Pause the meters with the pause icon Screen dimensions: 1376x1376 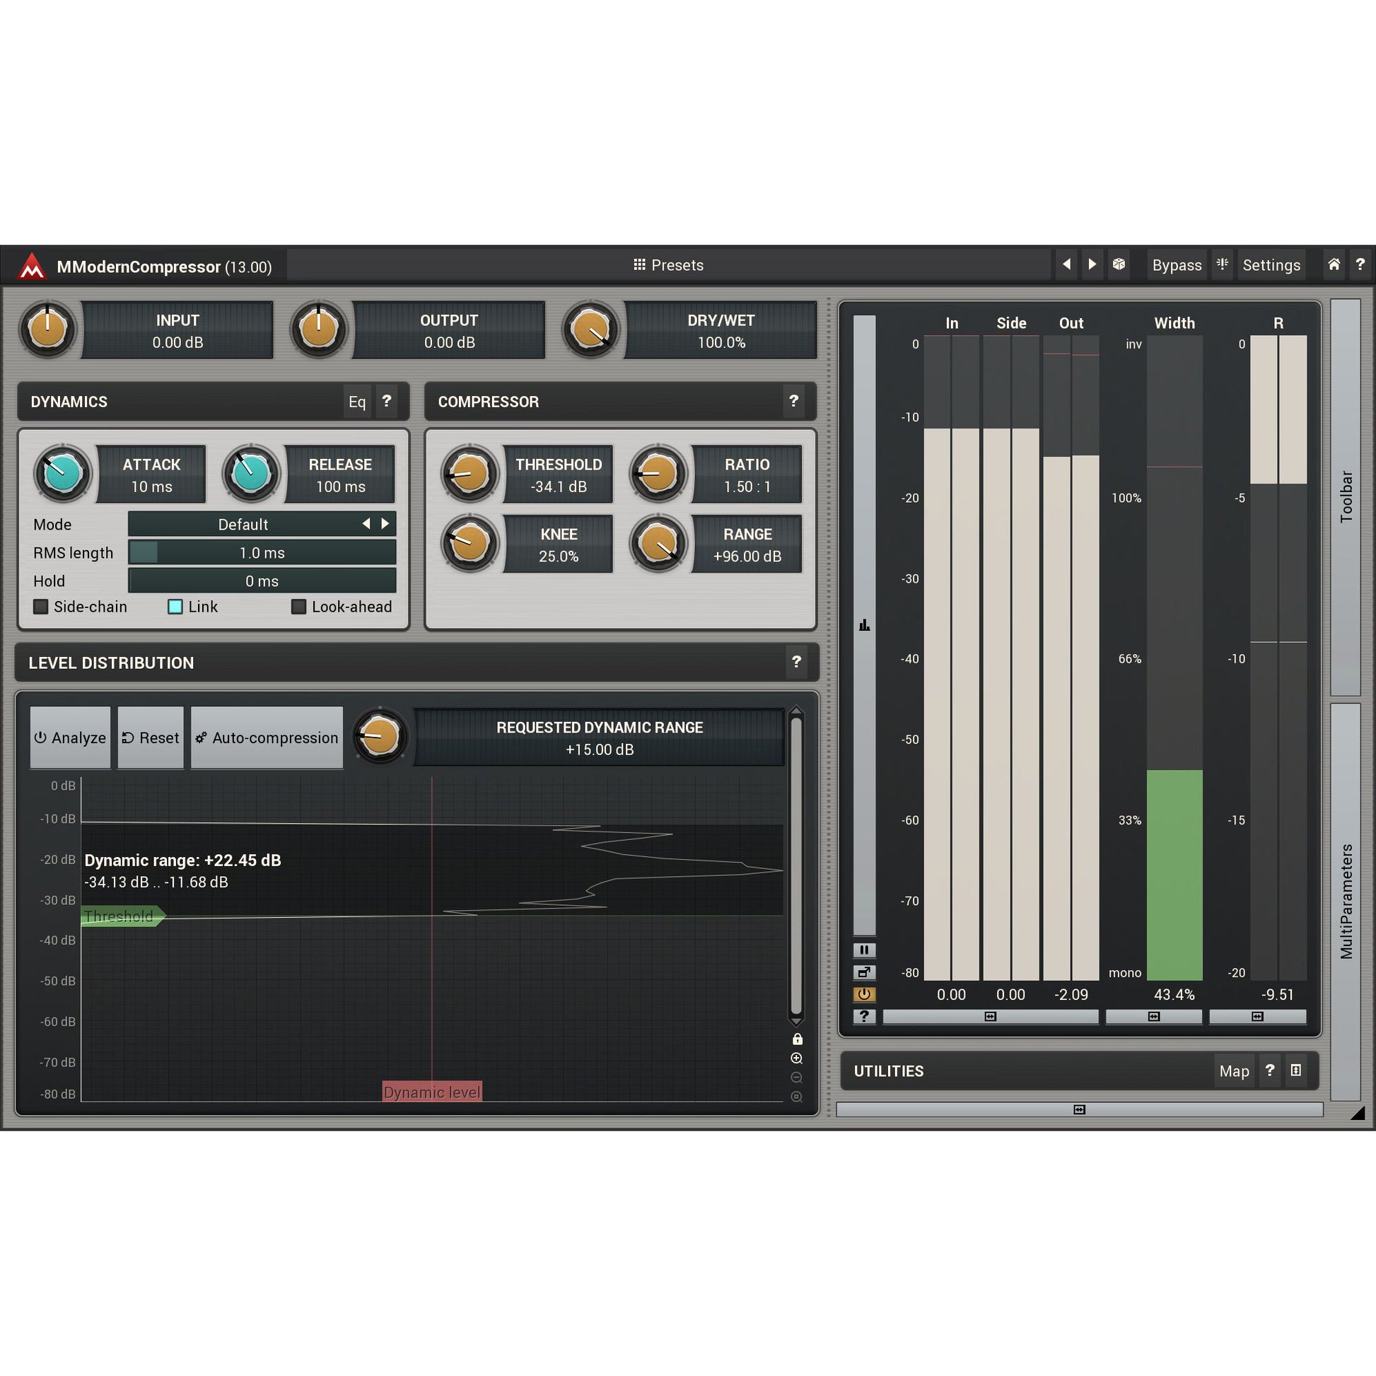pos(864,950)
